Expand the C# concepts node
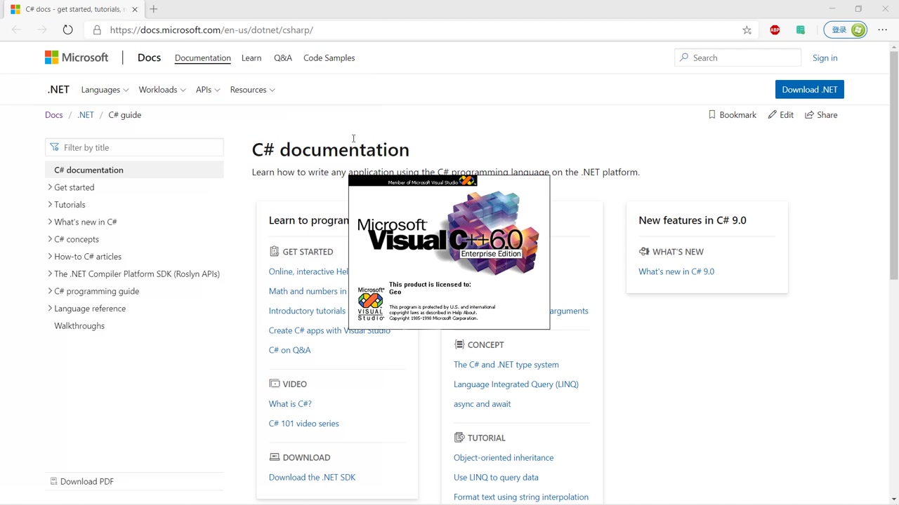 (x=50, y=239)
